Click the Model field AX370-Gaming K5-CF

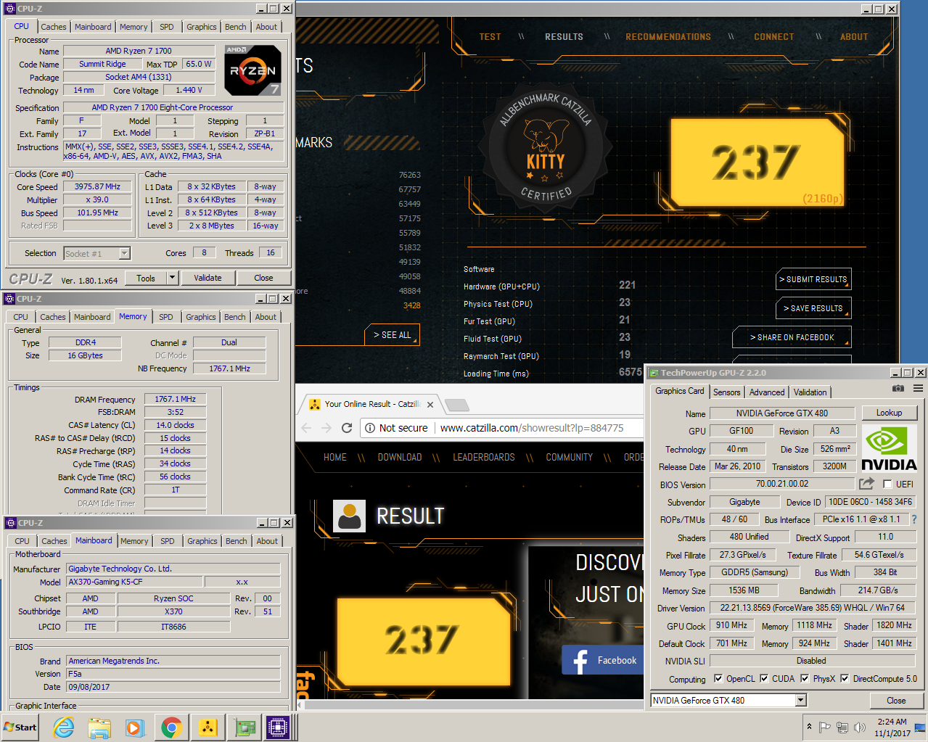point(134,582)
